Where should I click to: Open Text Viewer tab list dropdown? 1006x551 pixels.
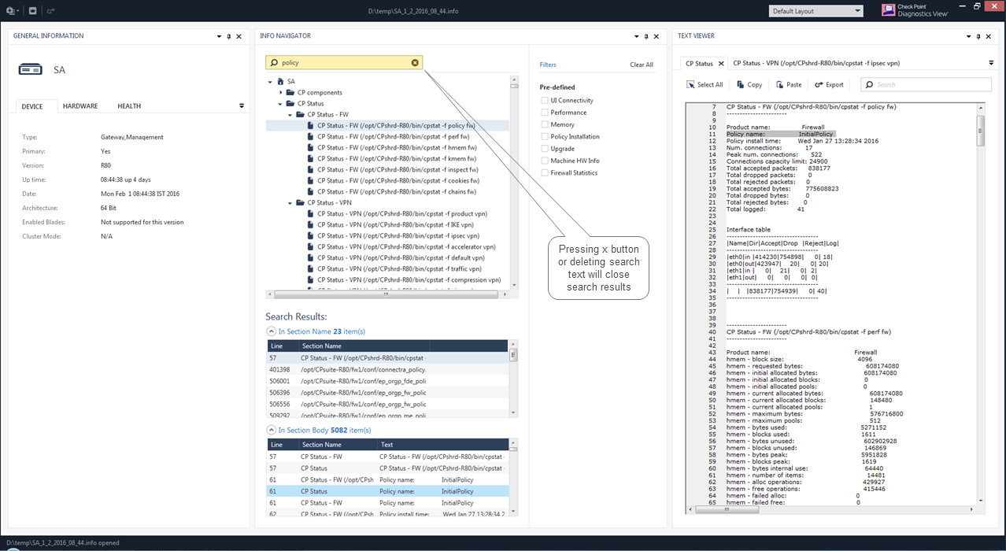[x=991, y=63]
